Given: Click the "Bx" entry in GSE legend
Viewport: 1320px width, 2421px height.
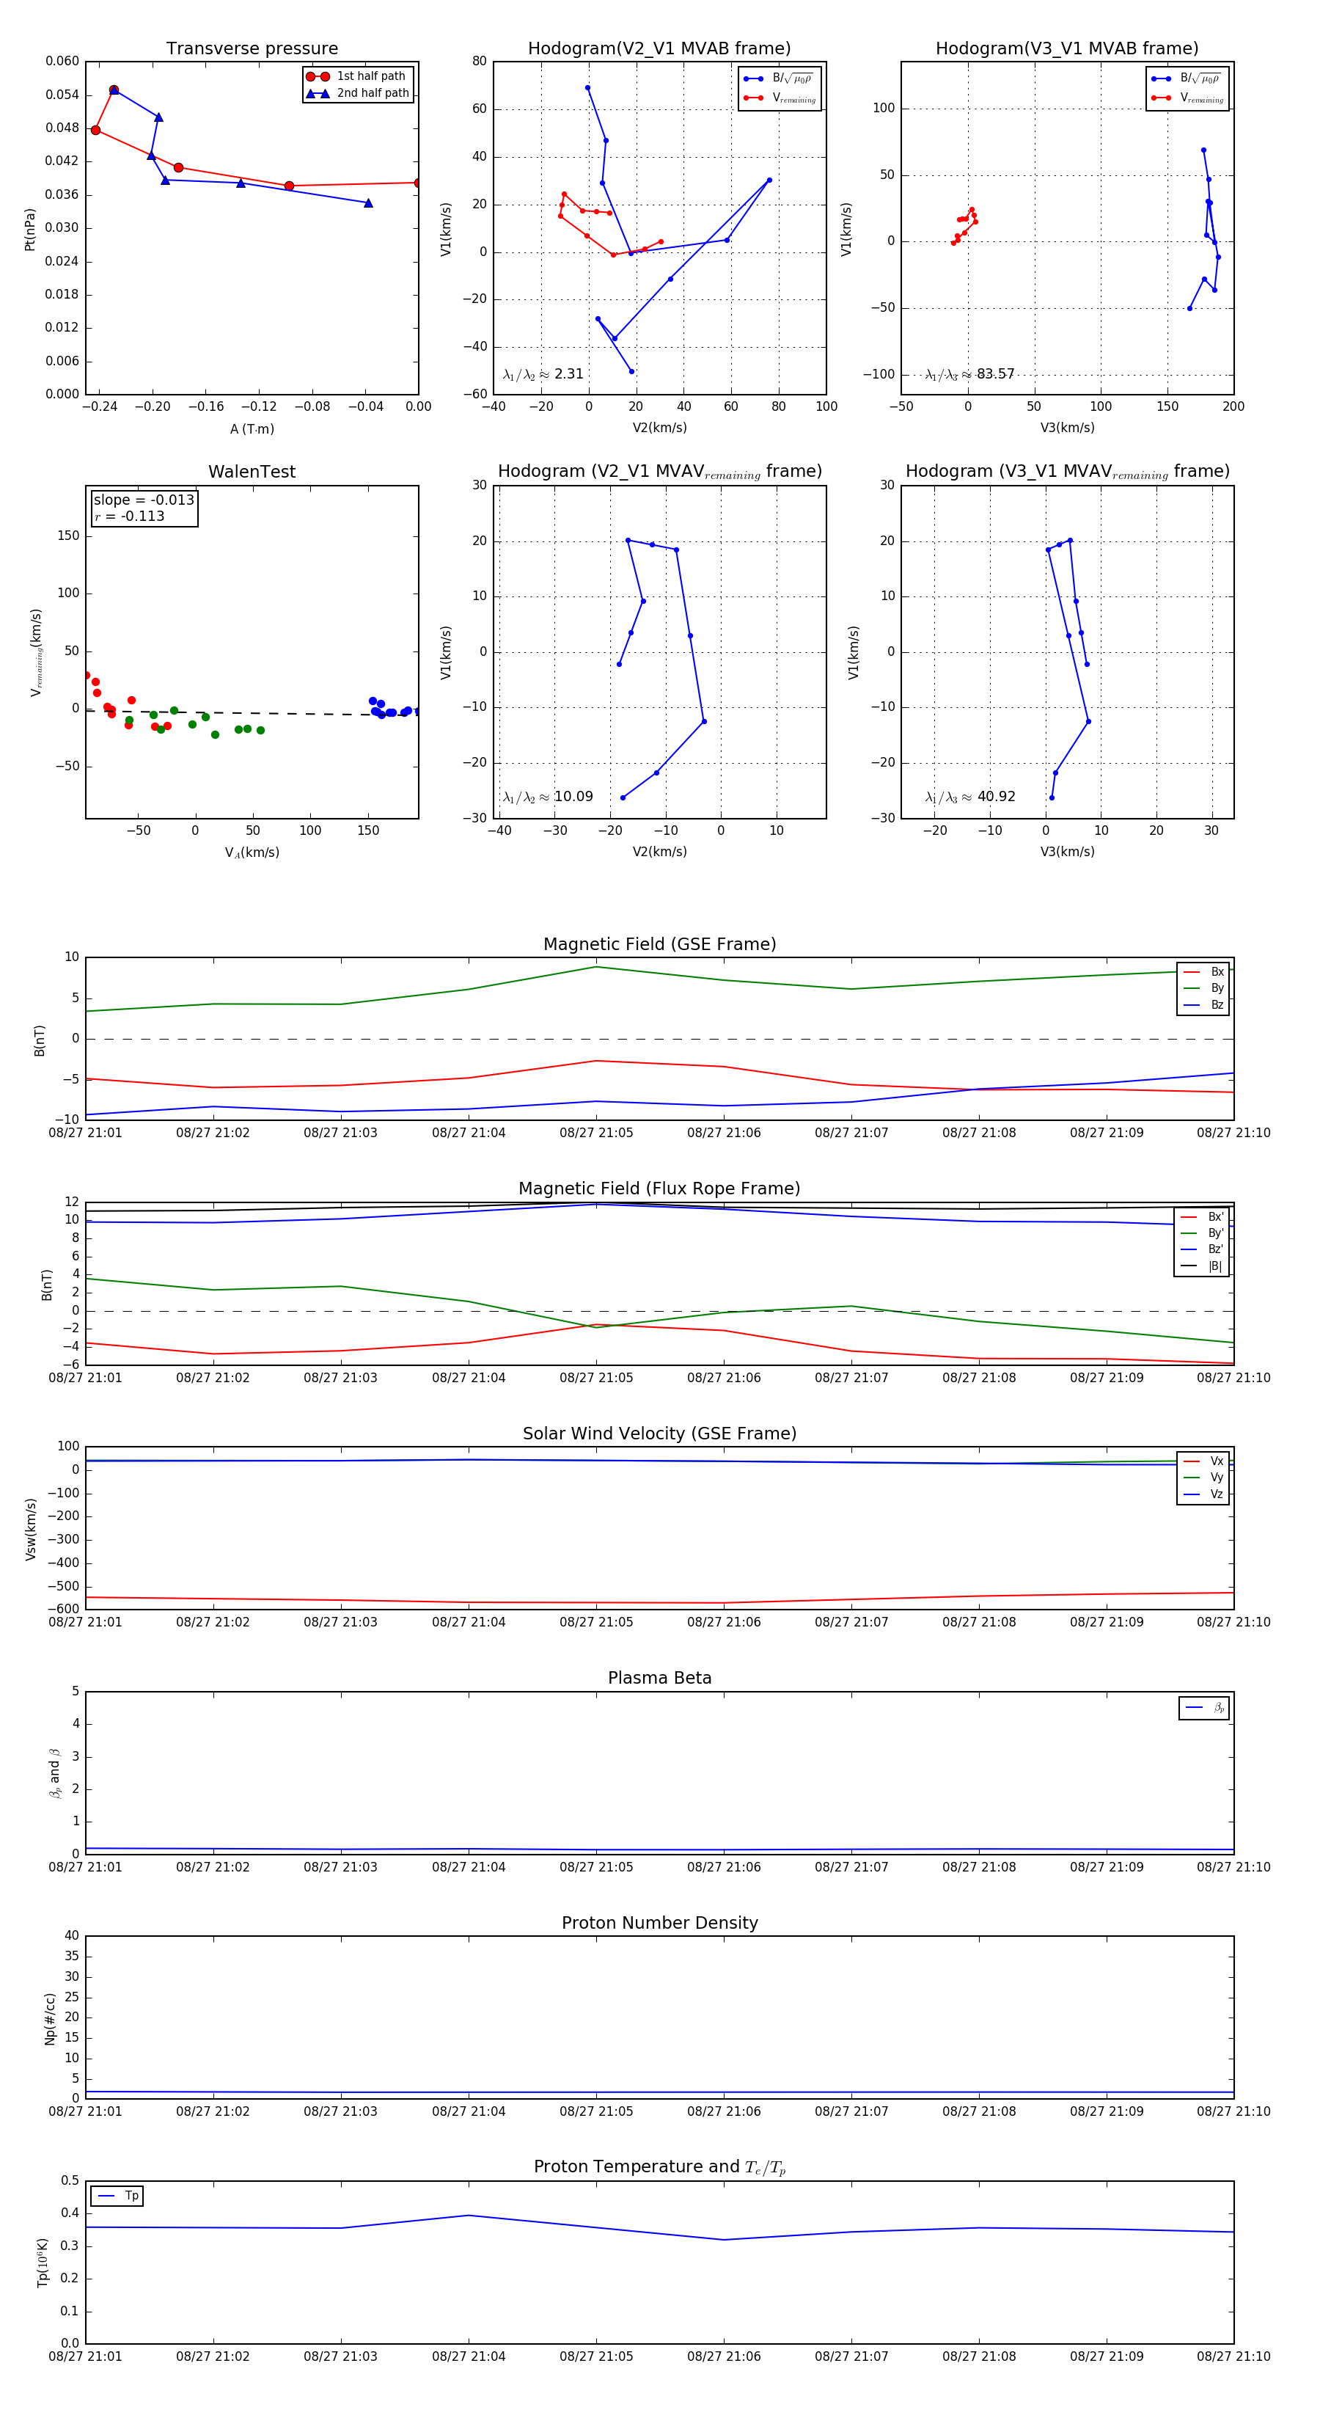Looking at the screenshot, I should coord(1203,972).
